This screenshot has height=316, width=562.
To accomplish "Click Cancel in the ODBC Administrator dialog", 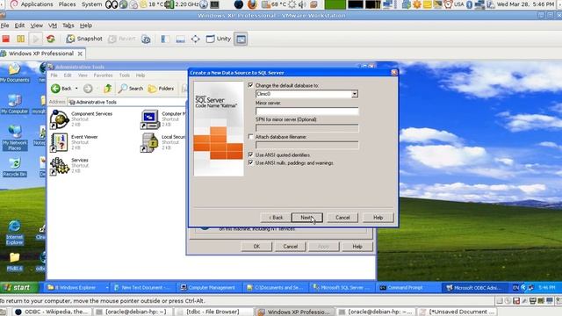I will pos(291,247).
